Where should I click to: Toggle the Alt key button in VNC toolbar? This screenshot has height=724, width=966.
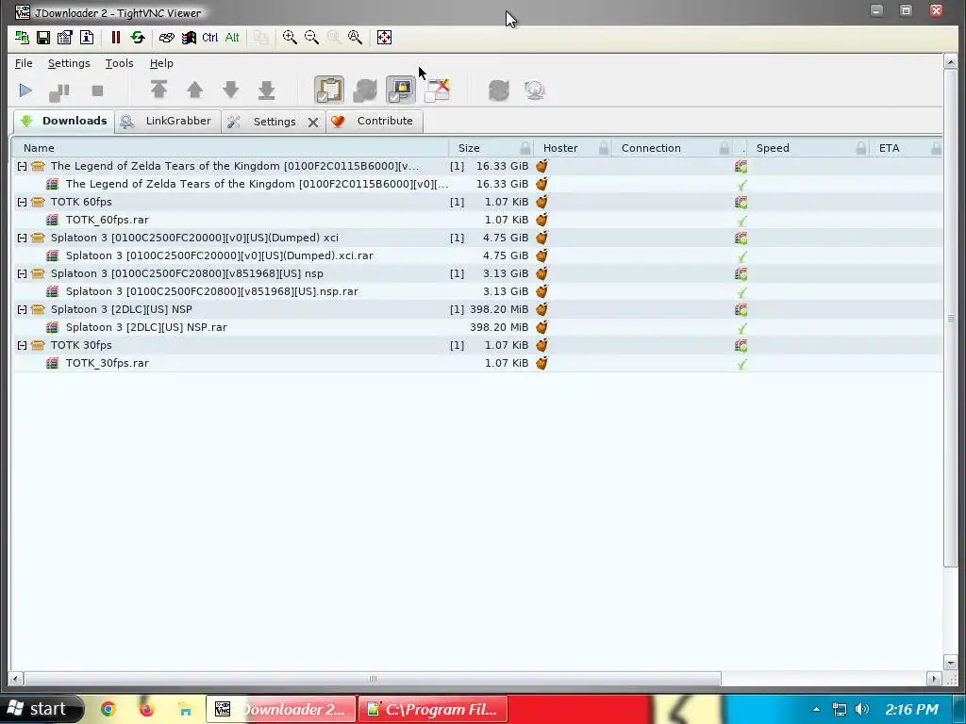click(x=232, y=38)
